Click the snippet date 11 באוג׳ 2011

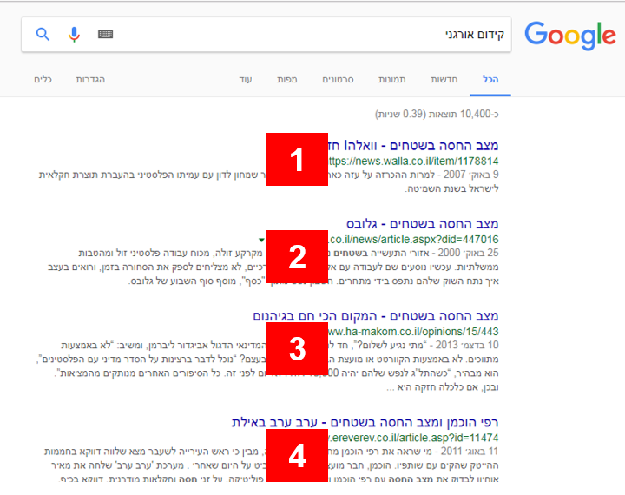470,451
